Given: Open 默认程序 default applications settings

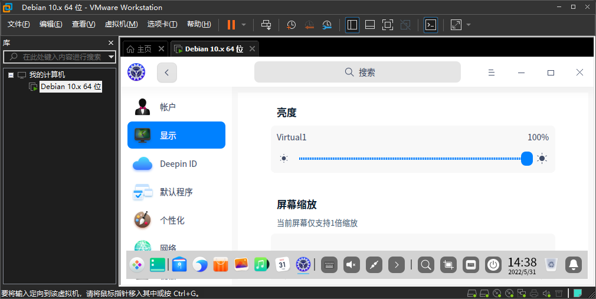Looking at the screenshot, I should click(x=176, y=192).
